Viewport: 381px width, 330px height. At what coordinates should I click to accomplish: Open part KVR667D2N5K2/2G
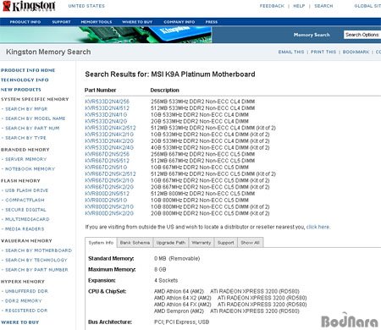tap(109, 187)
